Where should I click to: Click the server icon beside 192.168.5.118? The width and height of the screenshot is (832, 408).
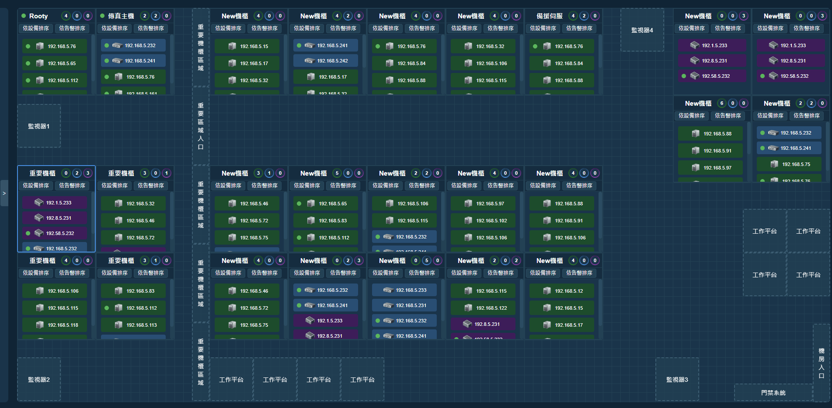point(40,325)
